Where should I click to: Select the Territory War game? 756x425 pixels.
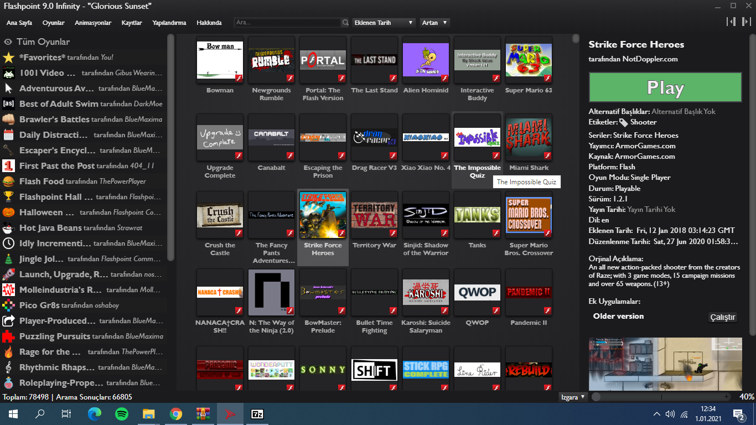[374, 216]
